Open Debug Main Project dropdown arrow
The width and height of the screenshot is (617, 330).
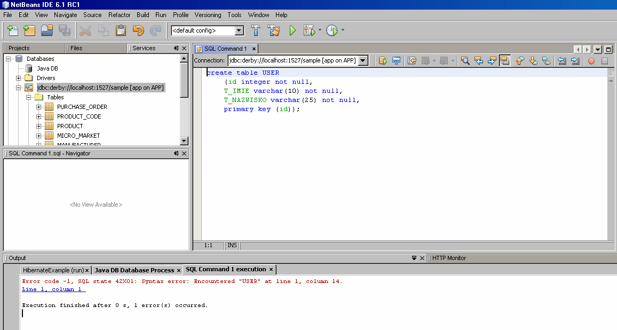coord(320,30)
